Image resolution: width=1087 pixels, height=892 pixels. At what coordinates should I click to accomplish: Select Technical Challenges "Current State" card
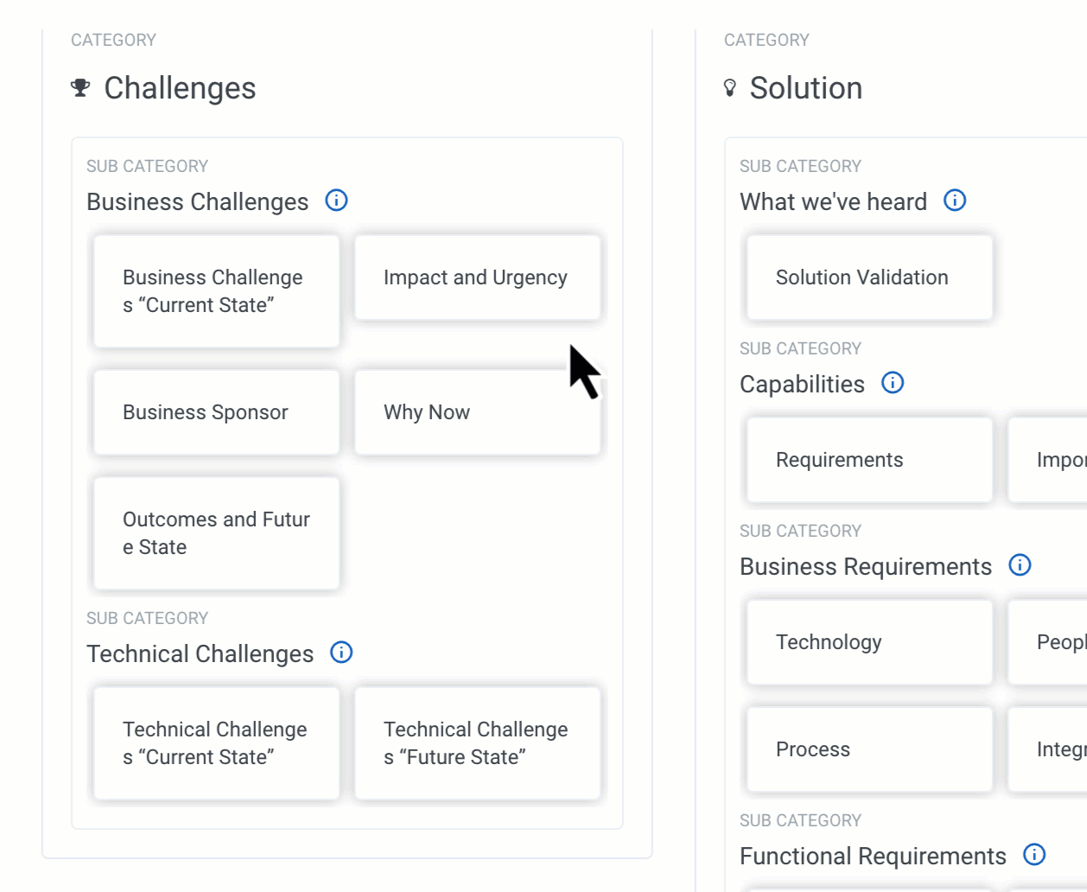[x=216, y=743]
